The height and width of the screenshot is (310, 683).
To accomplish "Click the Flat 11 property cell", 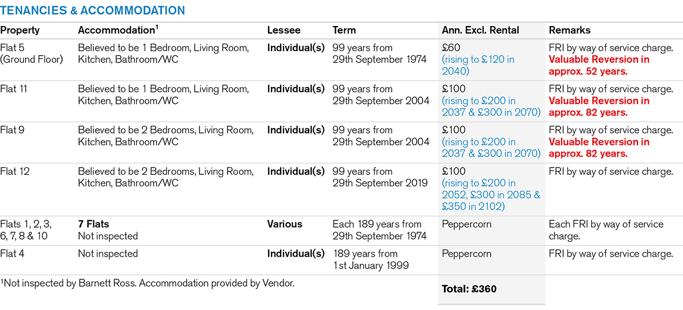I will click(x=14, y=89).
